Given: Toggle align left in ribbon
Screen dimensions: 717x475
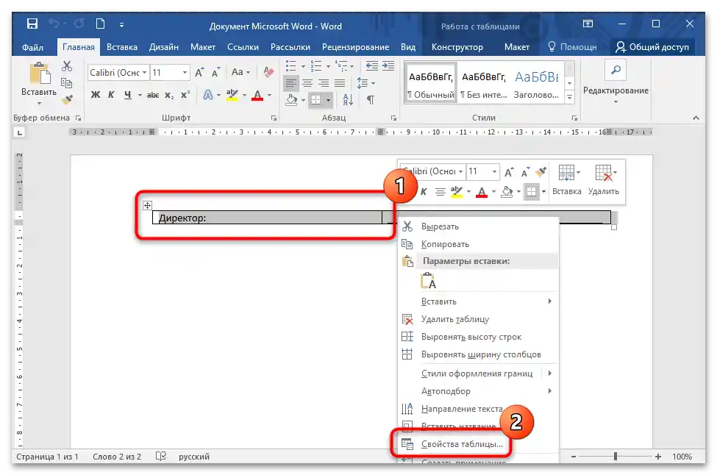Looking at the screenshot, I should click(x=290, y=83).
